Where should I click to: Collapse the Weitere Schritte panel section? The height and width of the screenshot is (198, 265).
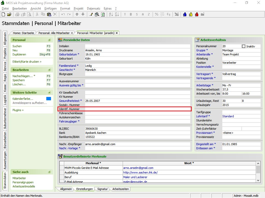[49, 93]
